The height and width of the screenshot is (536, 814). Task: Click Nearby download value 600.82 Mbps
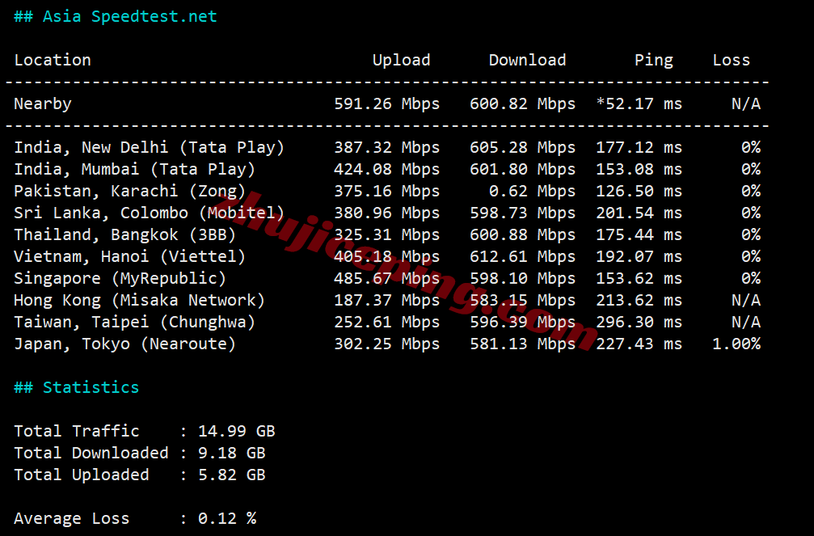point(523,103)
